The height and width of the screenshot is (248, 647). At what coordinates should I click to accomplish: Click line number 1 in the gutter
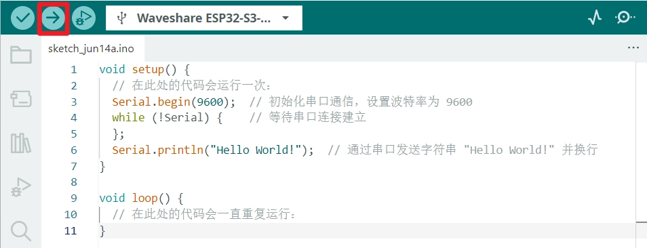point(73,70)
